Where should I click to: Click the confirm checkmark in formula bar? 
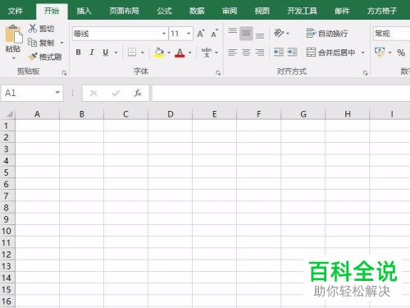[116, 93]
